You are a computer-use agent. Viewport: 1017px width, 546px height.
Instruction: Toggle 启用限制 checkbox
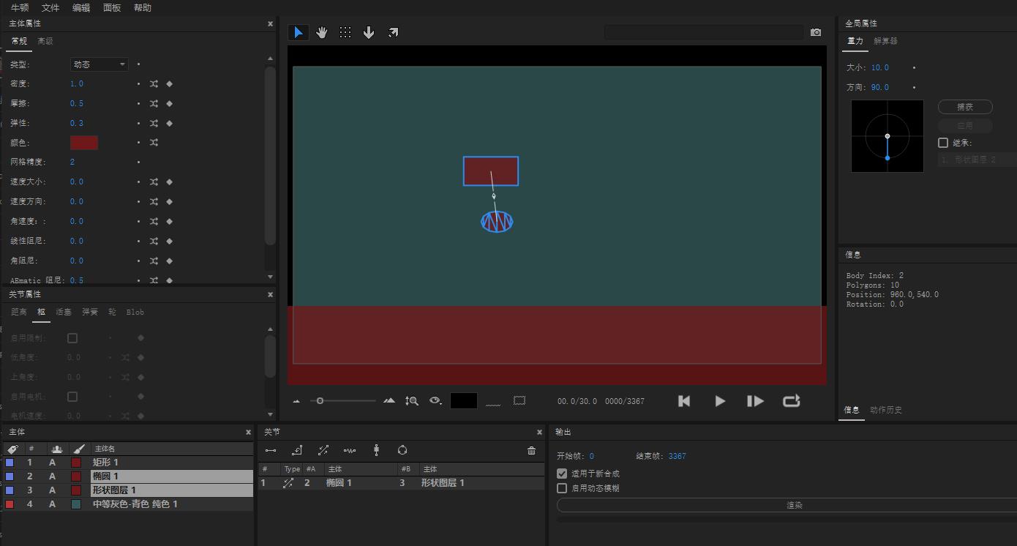click(72, 338)
